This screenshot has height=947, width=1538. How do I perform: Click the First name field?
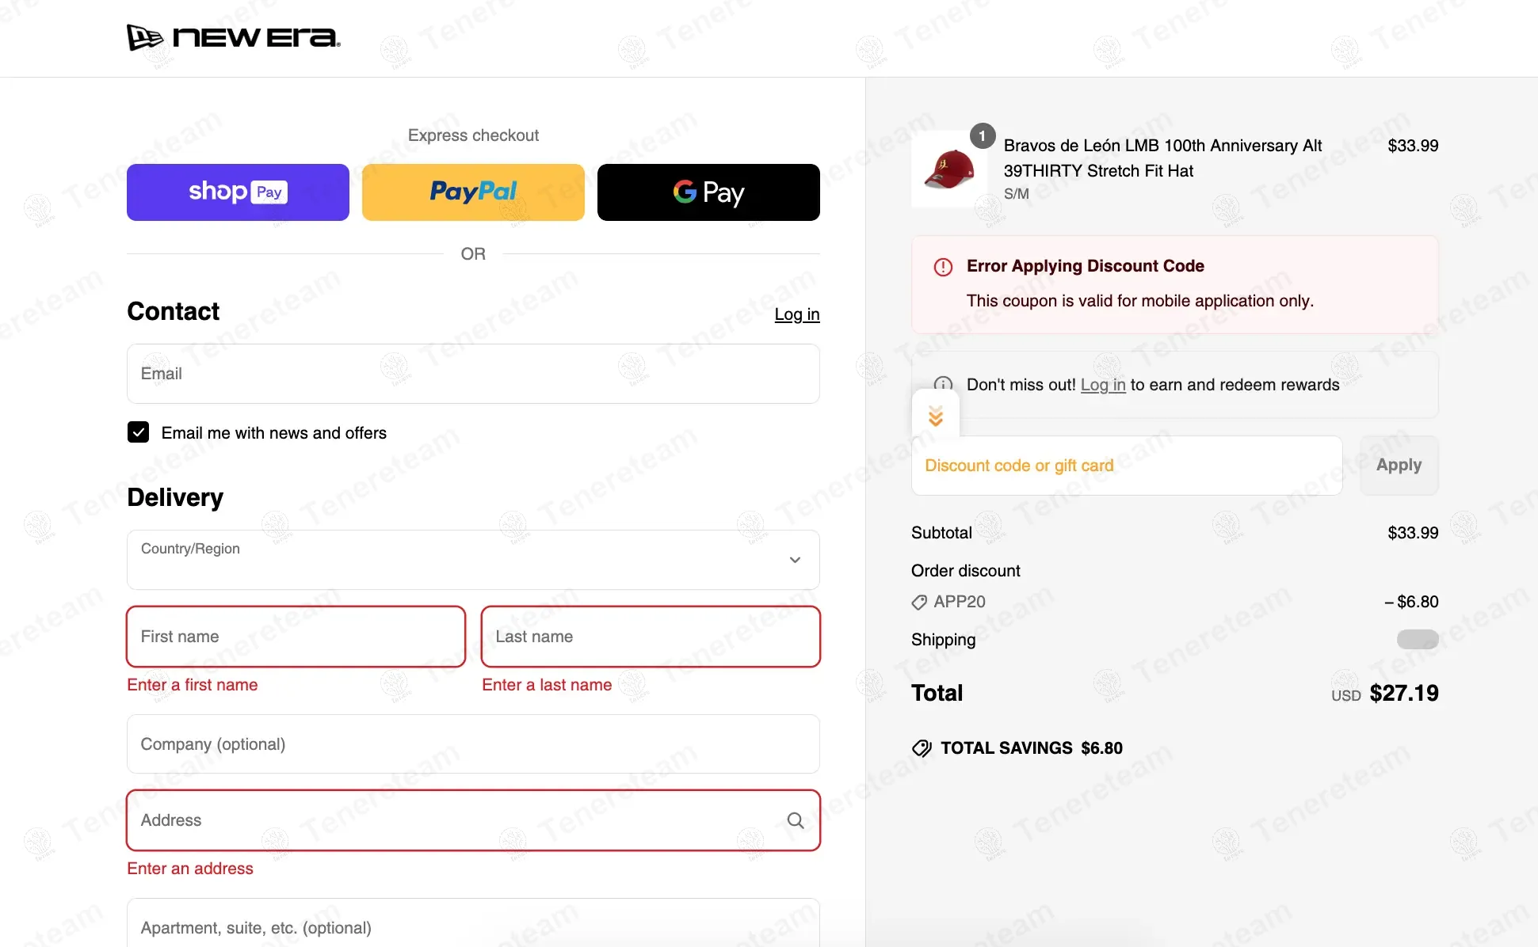click(296, 637)
